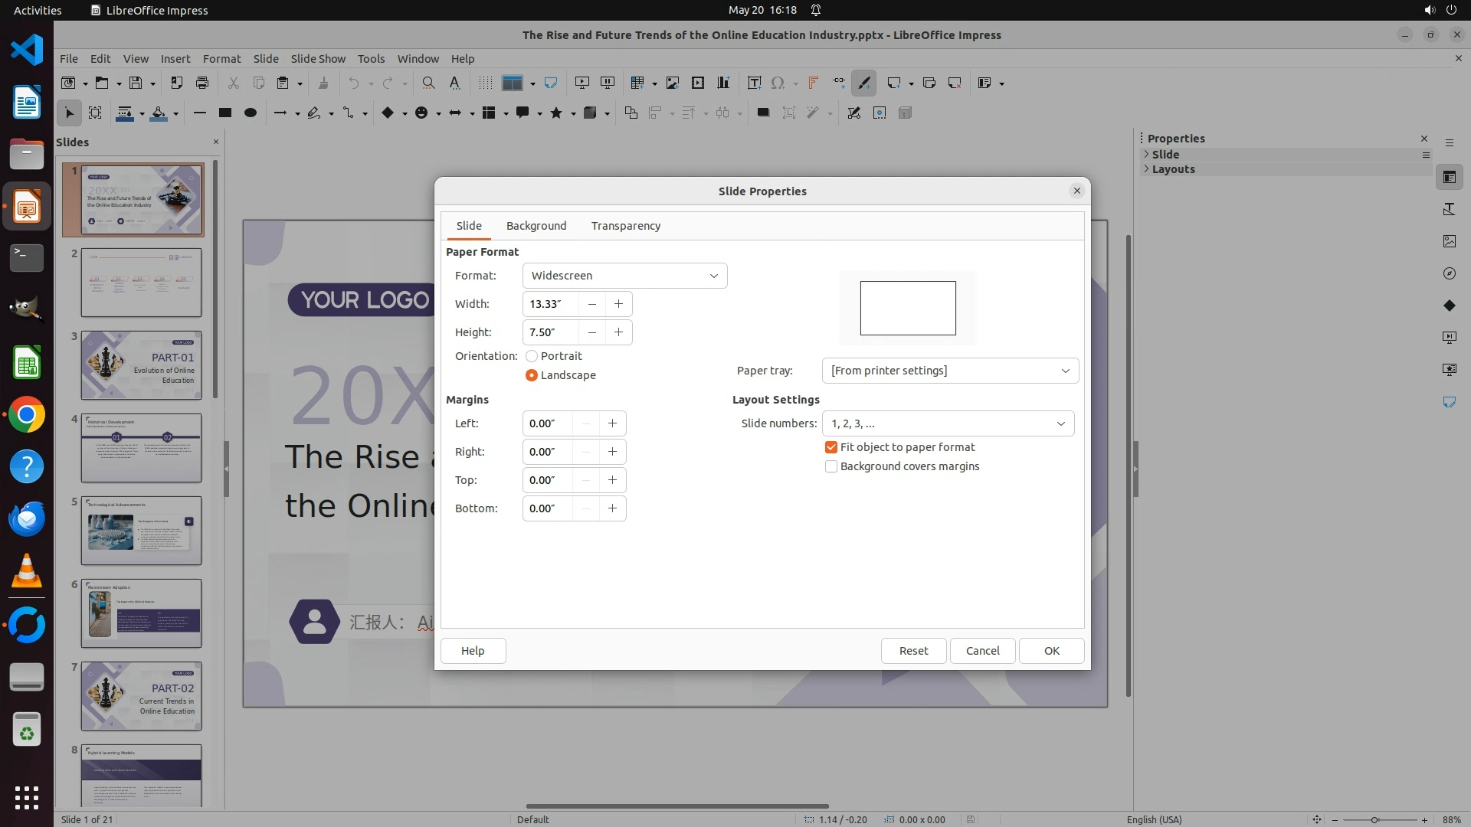Click the Reset button
Viewport: 1471px width, 827px height.
tap(913, 651)
